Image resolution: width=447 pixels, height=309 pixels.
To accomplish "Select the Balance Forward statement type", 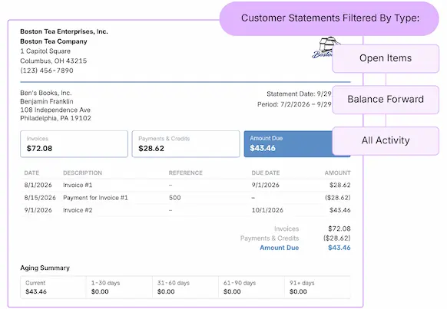I will click(386, 100).
